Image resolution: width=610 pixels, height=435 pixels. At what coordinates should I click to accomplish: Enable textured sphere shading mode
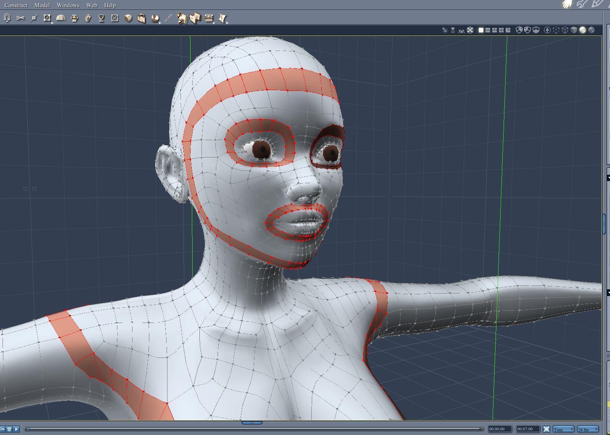point(591,30)
